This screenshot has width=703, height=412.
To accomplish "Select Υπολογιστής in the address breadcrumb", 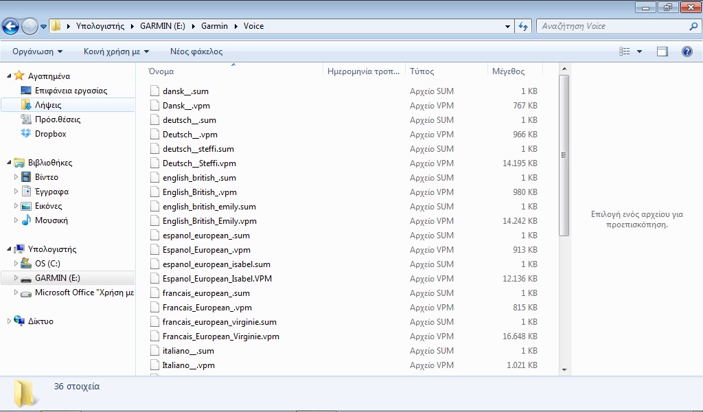I will 100,26.
